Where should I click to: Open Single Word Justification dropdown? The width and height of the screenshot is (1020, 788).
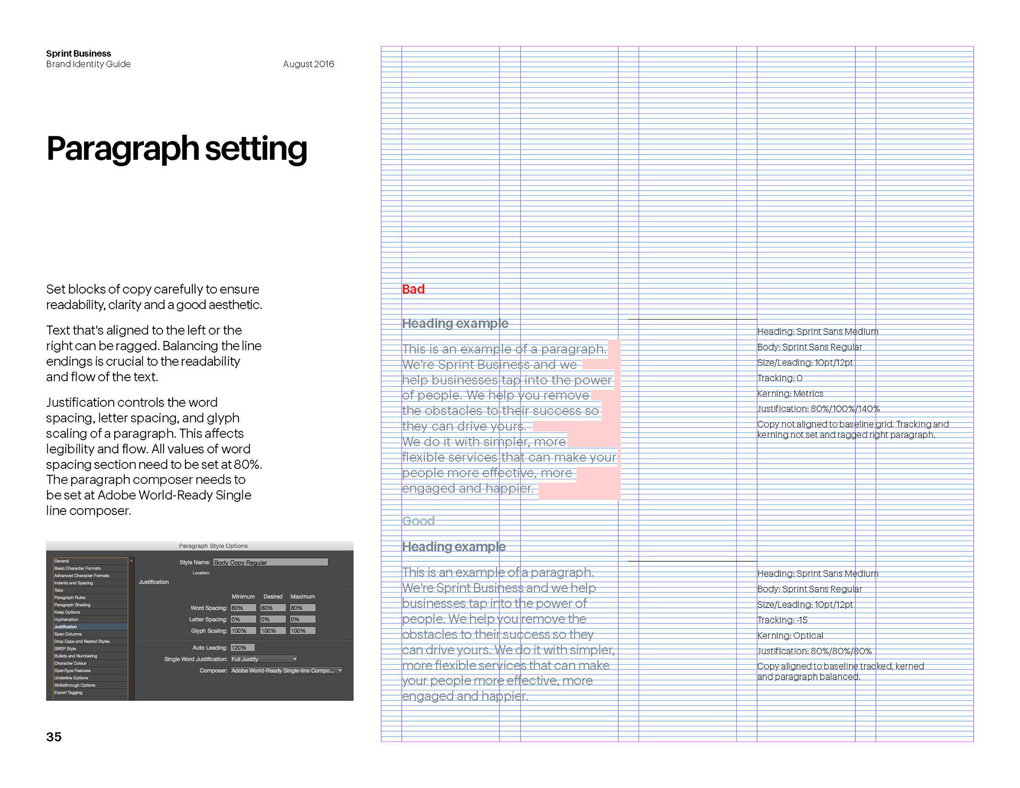point(264,659)
